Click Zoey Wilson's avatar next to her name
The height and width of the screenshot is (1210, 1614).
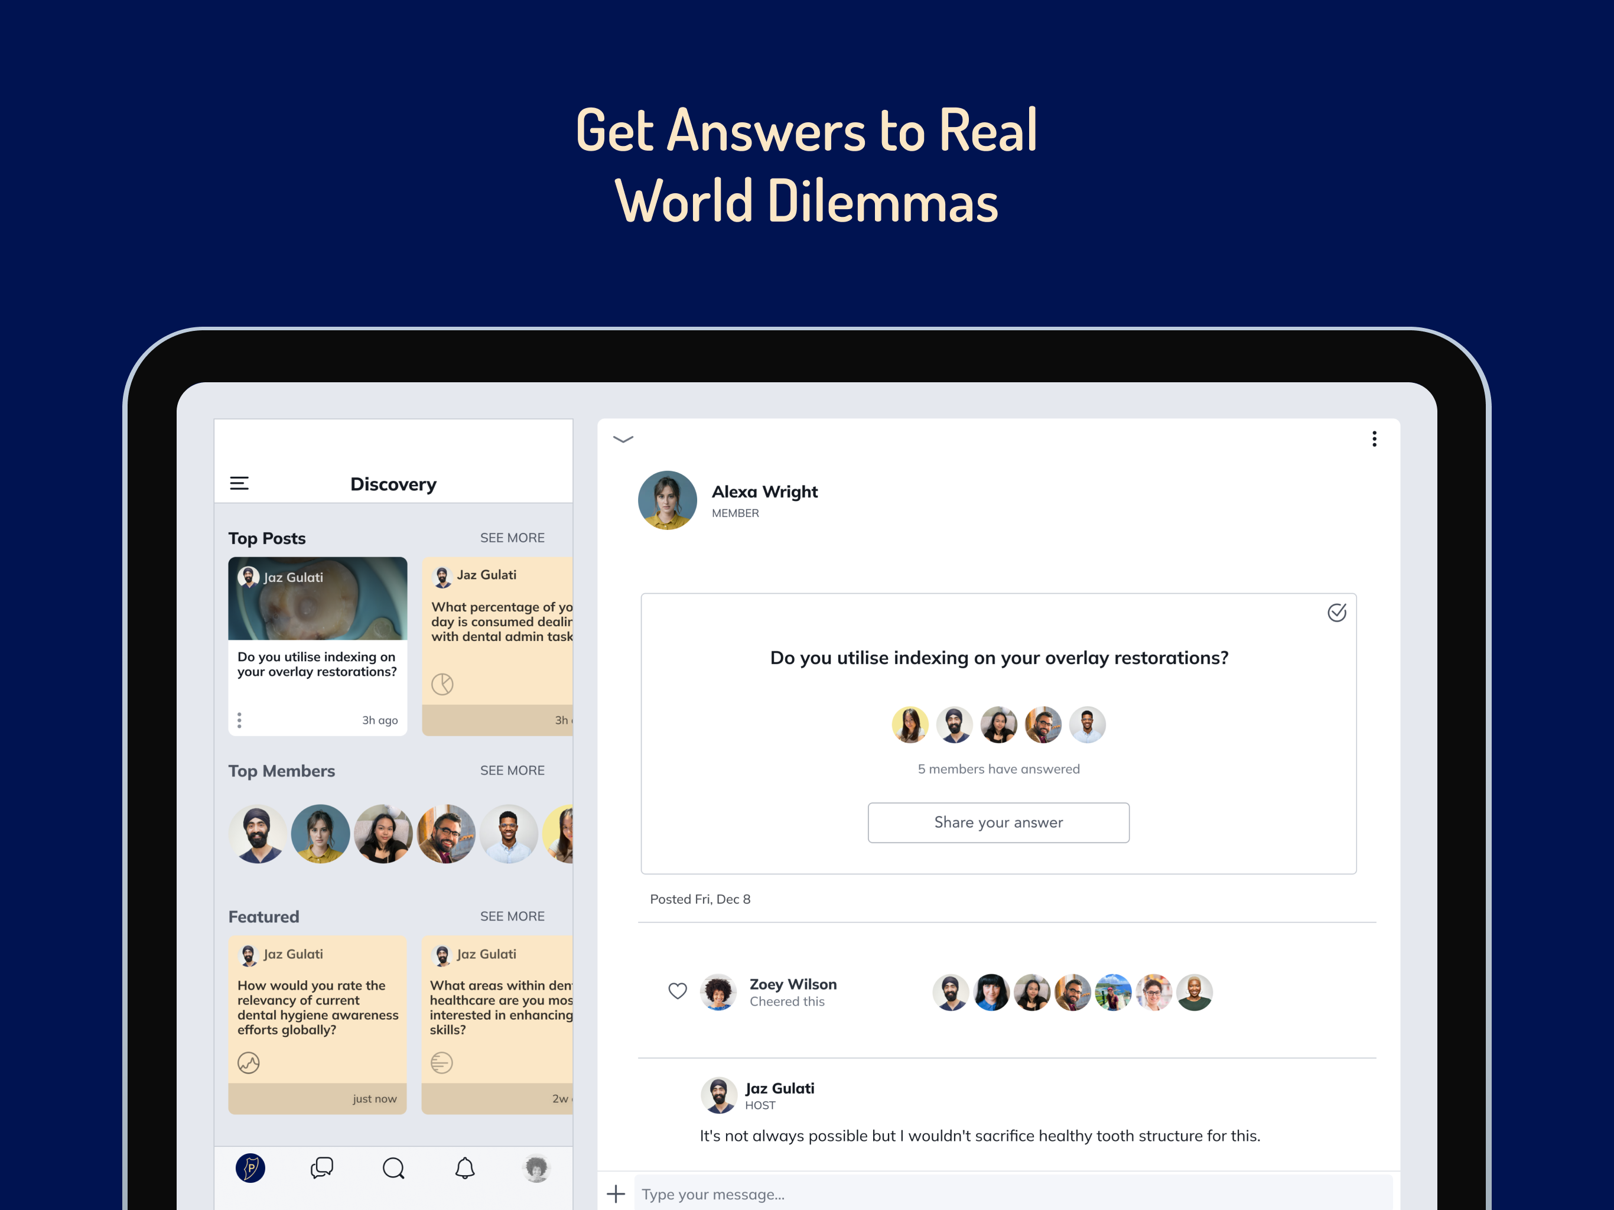point(718,992)
